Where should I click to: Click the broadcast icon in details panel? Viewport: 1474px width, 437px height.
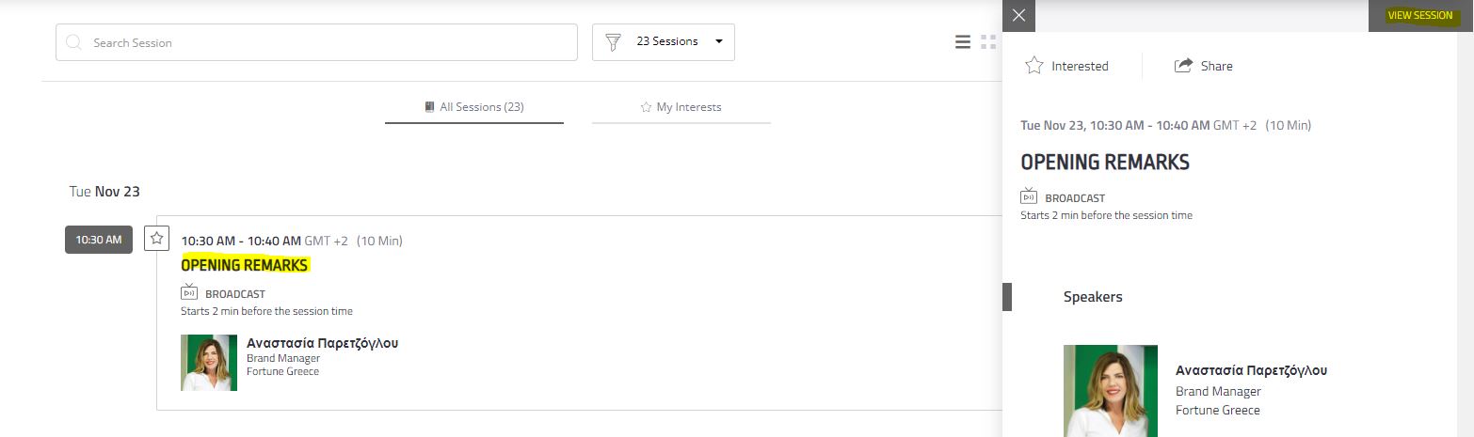point(1029,196)
